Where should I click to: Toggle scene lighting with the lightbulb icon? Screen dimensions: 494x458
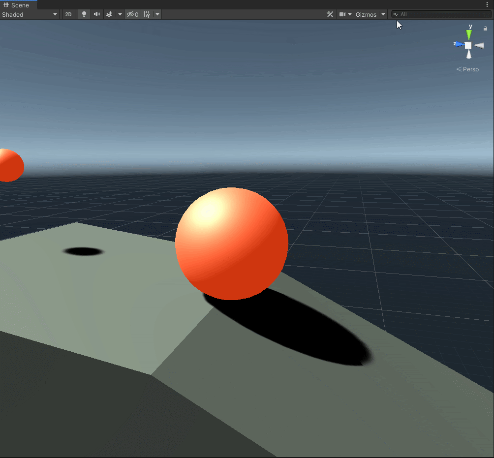point(84,14)
